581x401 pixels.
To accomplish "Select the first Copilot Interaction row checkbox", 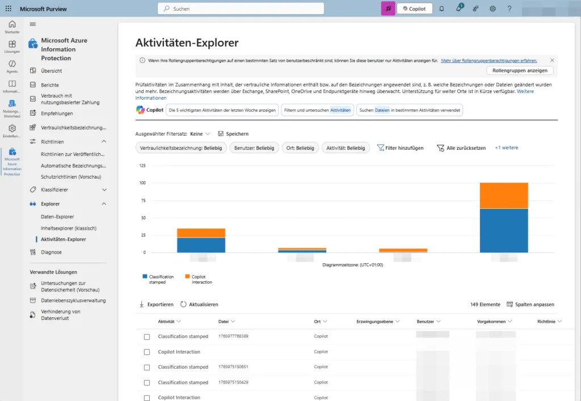I will click(147, 352).
